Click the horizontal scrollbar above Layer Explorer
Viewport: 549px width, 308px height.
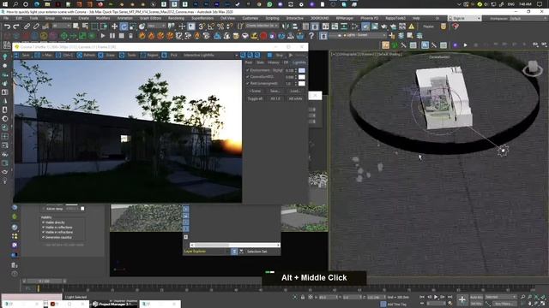pos(235,246)
